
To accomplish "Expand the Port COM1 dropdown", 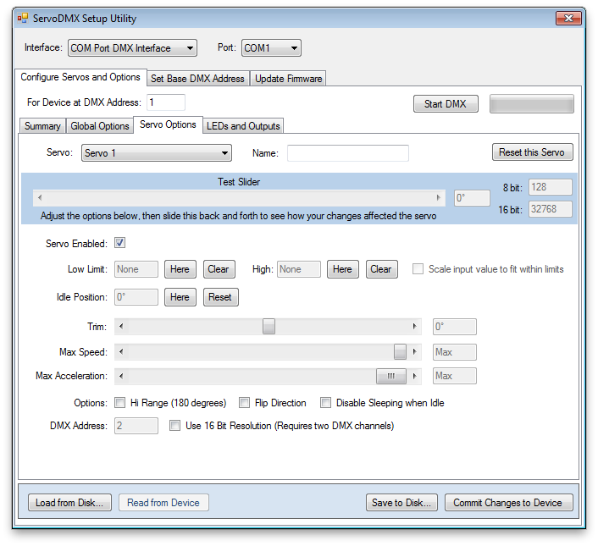I will pos(271,48).
